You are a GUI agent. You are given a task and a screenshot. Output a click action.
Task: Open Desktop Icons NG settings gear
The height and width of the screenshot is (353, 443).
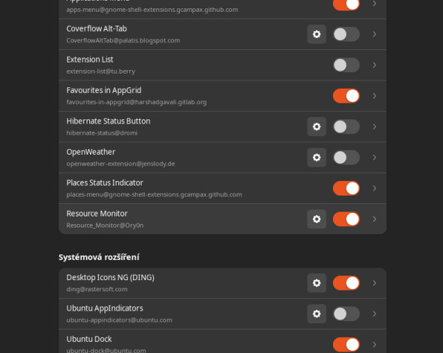coord(316,283)
